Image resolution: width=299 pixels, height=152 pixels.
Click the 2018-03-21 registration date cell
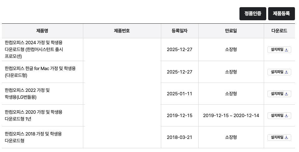tap(180, 137)
